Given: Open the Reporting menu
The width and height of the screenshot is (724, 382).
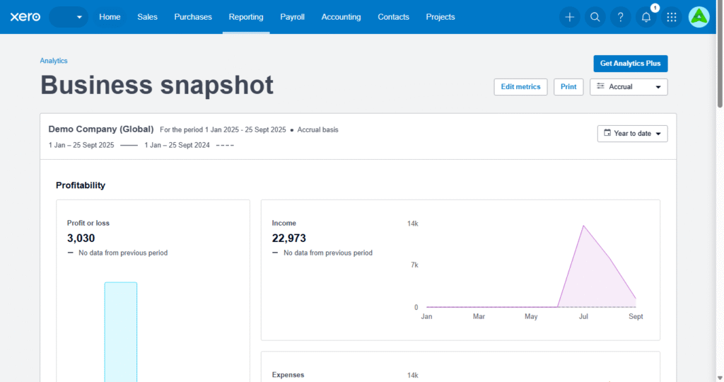Looking at the screenshot, I should pos(246,17).
